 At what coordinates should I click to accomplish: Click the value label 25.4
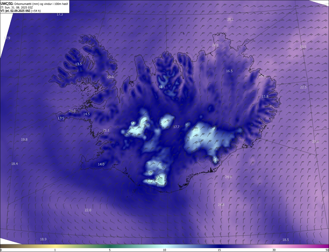262,76
